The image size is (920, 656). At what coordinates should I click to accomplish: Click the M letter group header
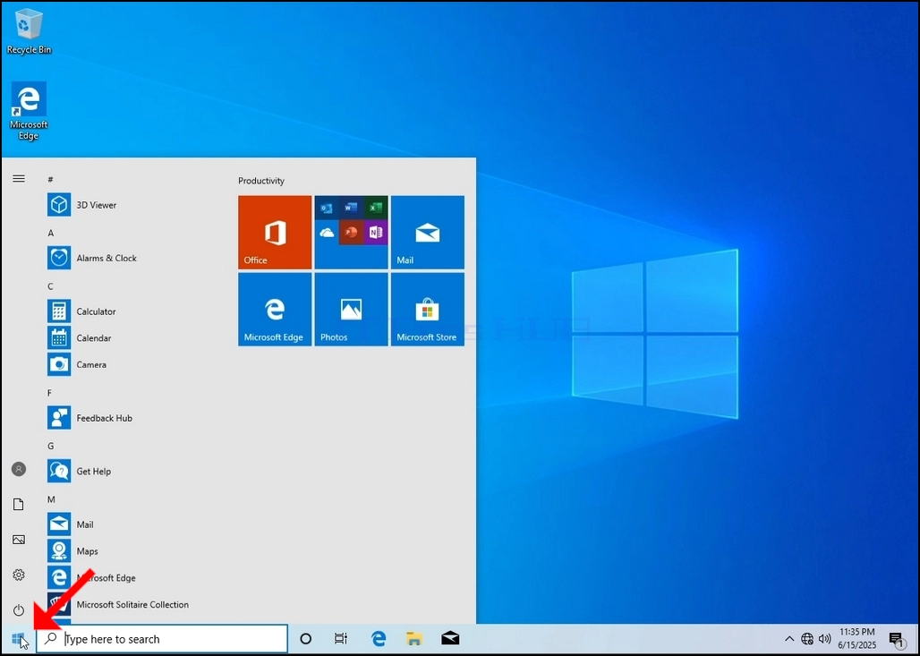pos(51,499)
